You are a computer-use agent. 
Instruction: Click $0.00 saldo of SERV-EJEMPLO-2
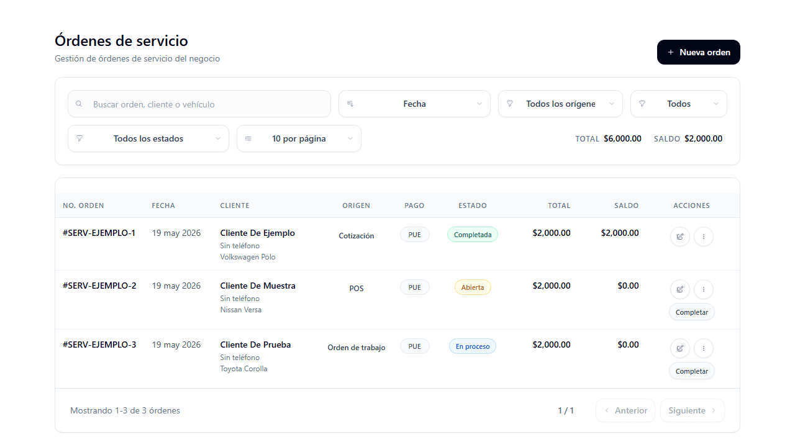tap(628, 286)
